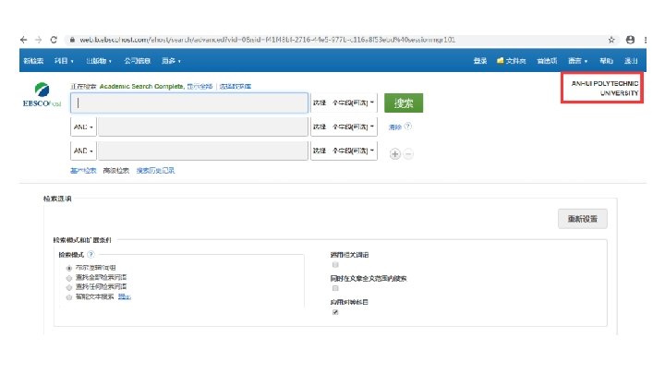Viewport: 665px width, 374px height.
Task: Add a search row with the plus icon
Action: (x=395, y=154)
